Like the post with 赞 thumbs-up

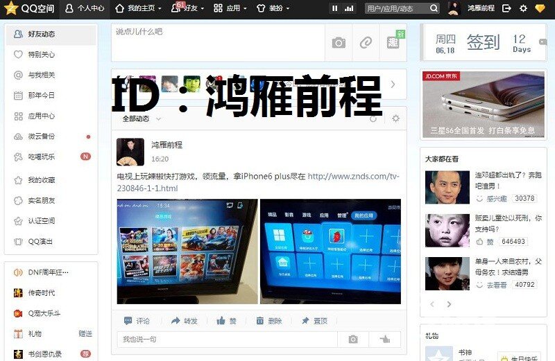[x=226, y=321]
